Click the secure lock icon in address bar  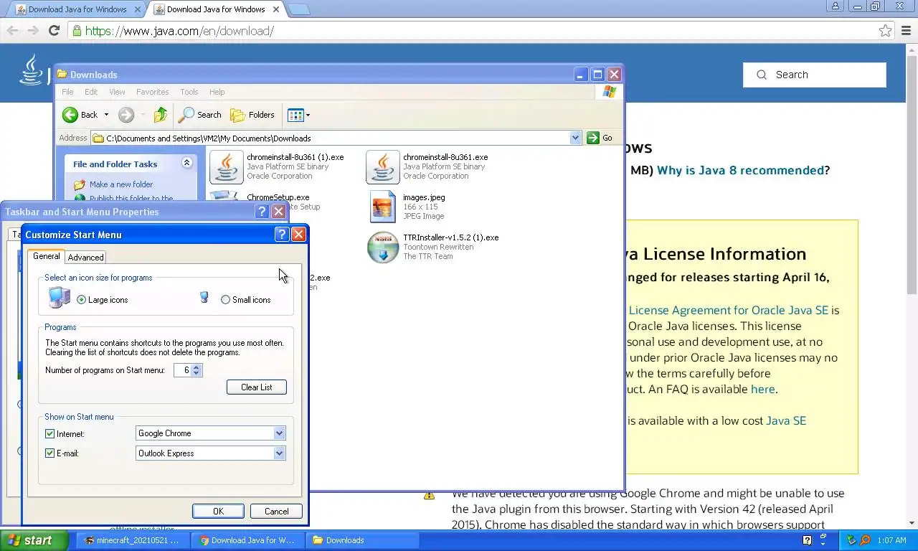77,31
